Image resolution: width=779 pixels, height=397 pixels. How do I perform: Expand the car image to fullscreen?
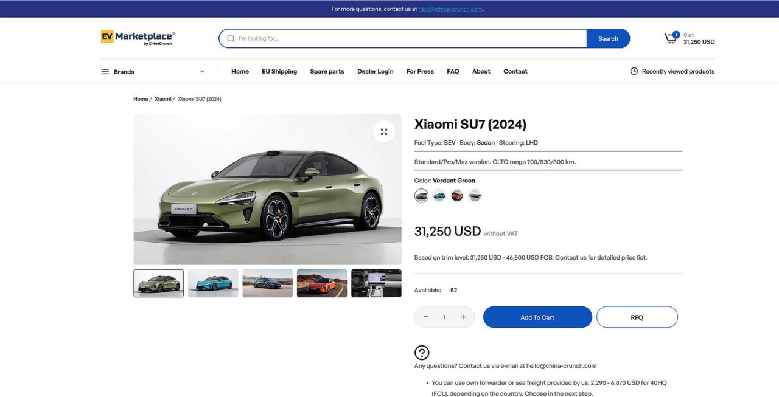[384, 131]
